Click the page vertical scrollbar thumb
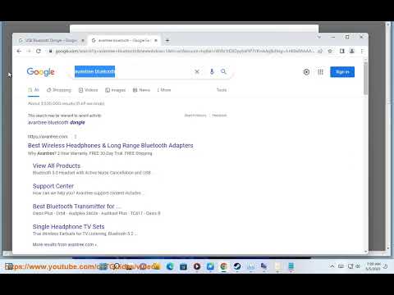The width and height of the screenshot is (394, 295). click(365, 79)
